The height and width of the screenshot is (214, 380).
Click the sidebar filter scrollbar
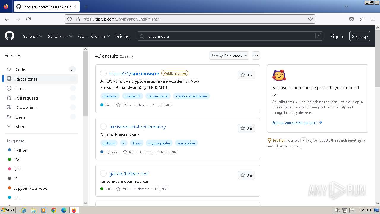click(85, 83)
